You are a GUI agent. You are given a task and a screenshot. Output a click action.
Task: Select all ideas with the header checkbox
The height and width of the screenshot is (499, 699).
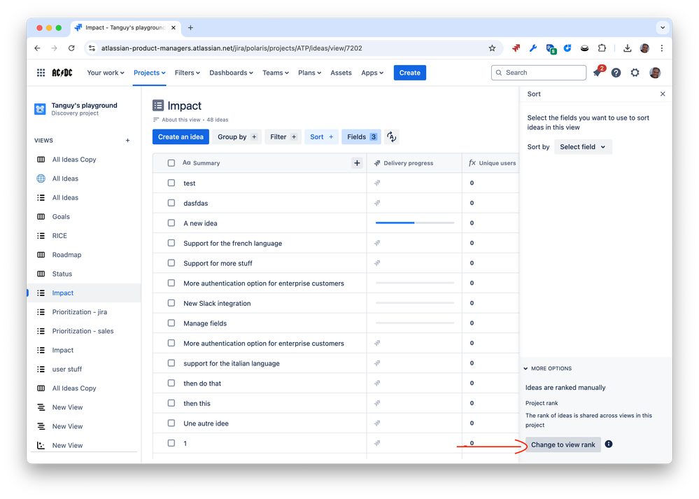(x=171, y=163)
